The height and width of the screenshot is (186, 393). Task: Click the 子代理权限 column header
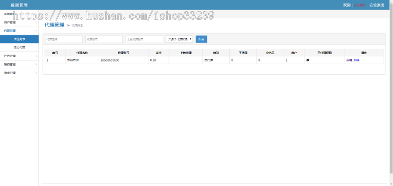tap(324, 53)
